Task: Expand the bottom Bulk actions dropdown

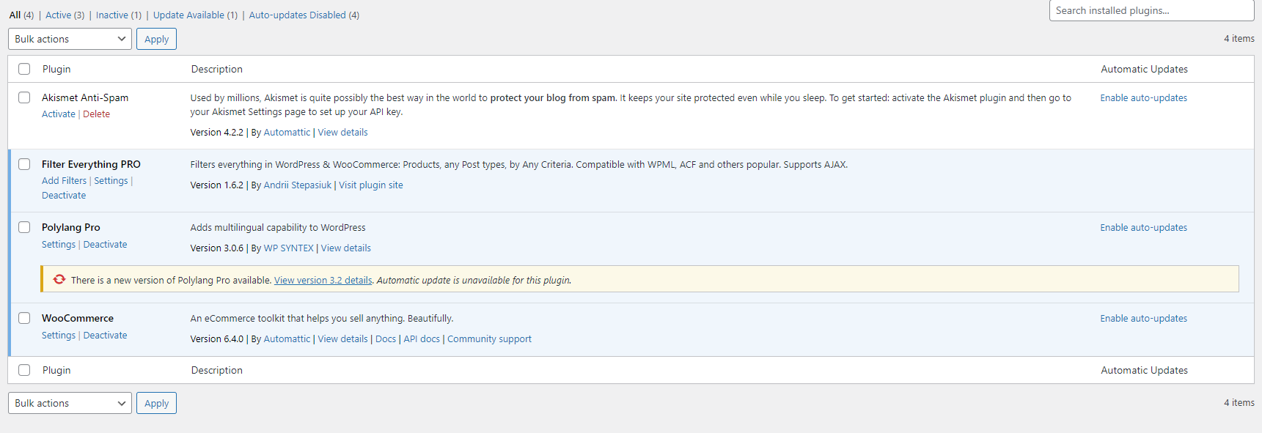Action: [x=70, y=403]
